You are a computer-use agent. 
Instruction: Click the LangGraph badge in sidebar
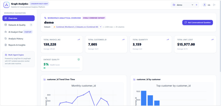tap(28, 32)
